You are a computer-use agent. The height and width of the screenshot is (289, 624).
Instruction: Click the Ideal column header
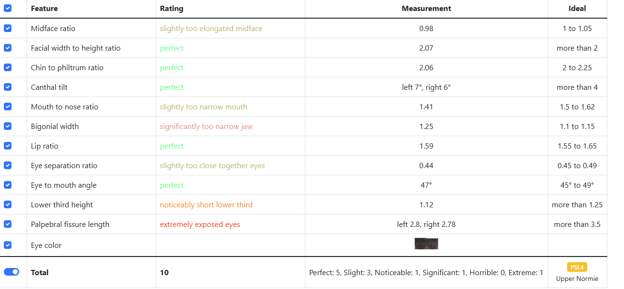pos(577,9)
